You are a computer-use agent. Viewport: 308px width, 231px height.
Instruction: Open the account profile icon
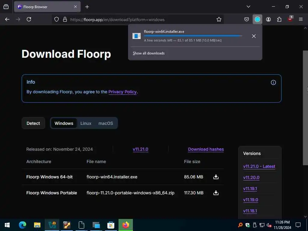[268, 19]
